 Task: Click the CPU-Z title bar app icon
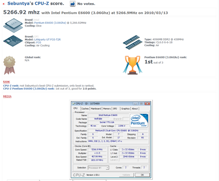tap(74, 104)
